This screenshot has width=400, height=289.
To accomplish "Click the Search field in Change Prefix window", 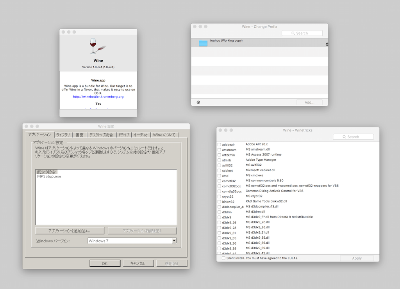I will [x=302, y=33].
